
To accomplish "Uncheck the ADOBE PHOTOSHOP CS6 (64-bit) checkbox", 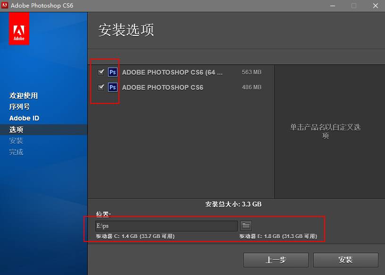I will point(100,72).
